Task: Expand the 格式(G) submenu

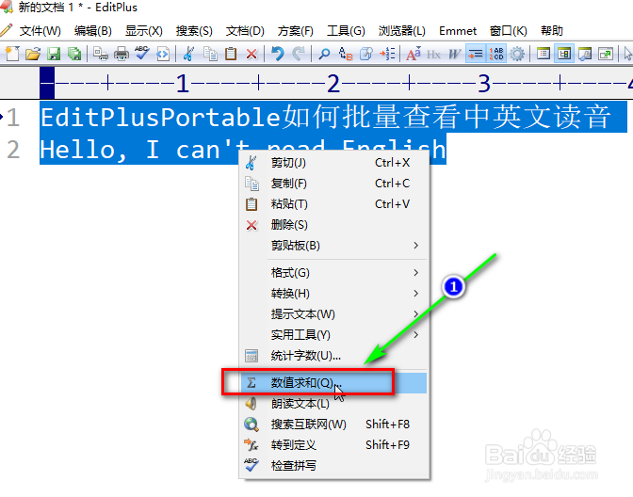Action: tap(333, 273)
